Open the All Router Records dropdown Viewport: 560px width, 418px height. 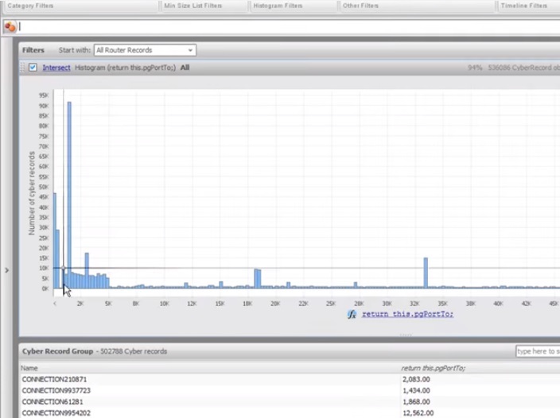[145, 50]
